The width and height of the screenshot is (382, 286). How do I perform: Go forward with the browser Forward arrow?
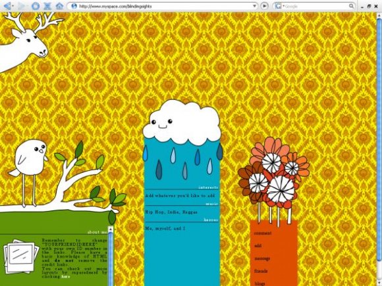click(22, 6)
